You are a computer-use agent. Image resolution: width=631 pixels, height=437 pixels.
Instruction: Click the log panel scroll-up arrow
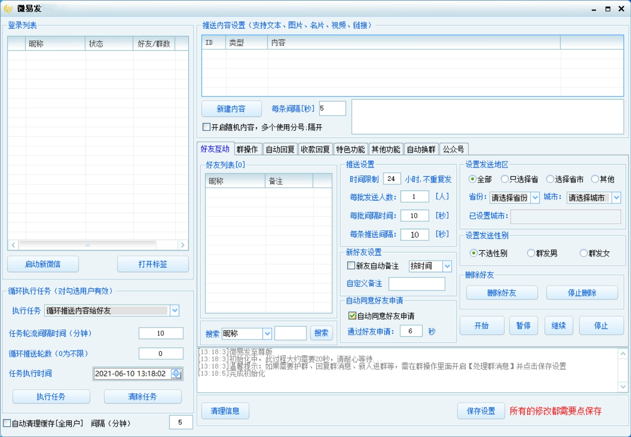tap(623, 354)
